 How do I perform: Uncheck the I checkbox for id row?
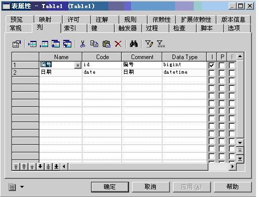click(211, 65)
